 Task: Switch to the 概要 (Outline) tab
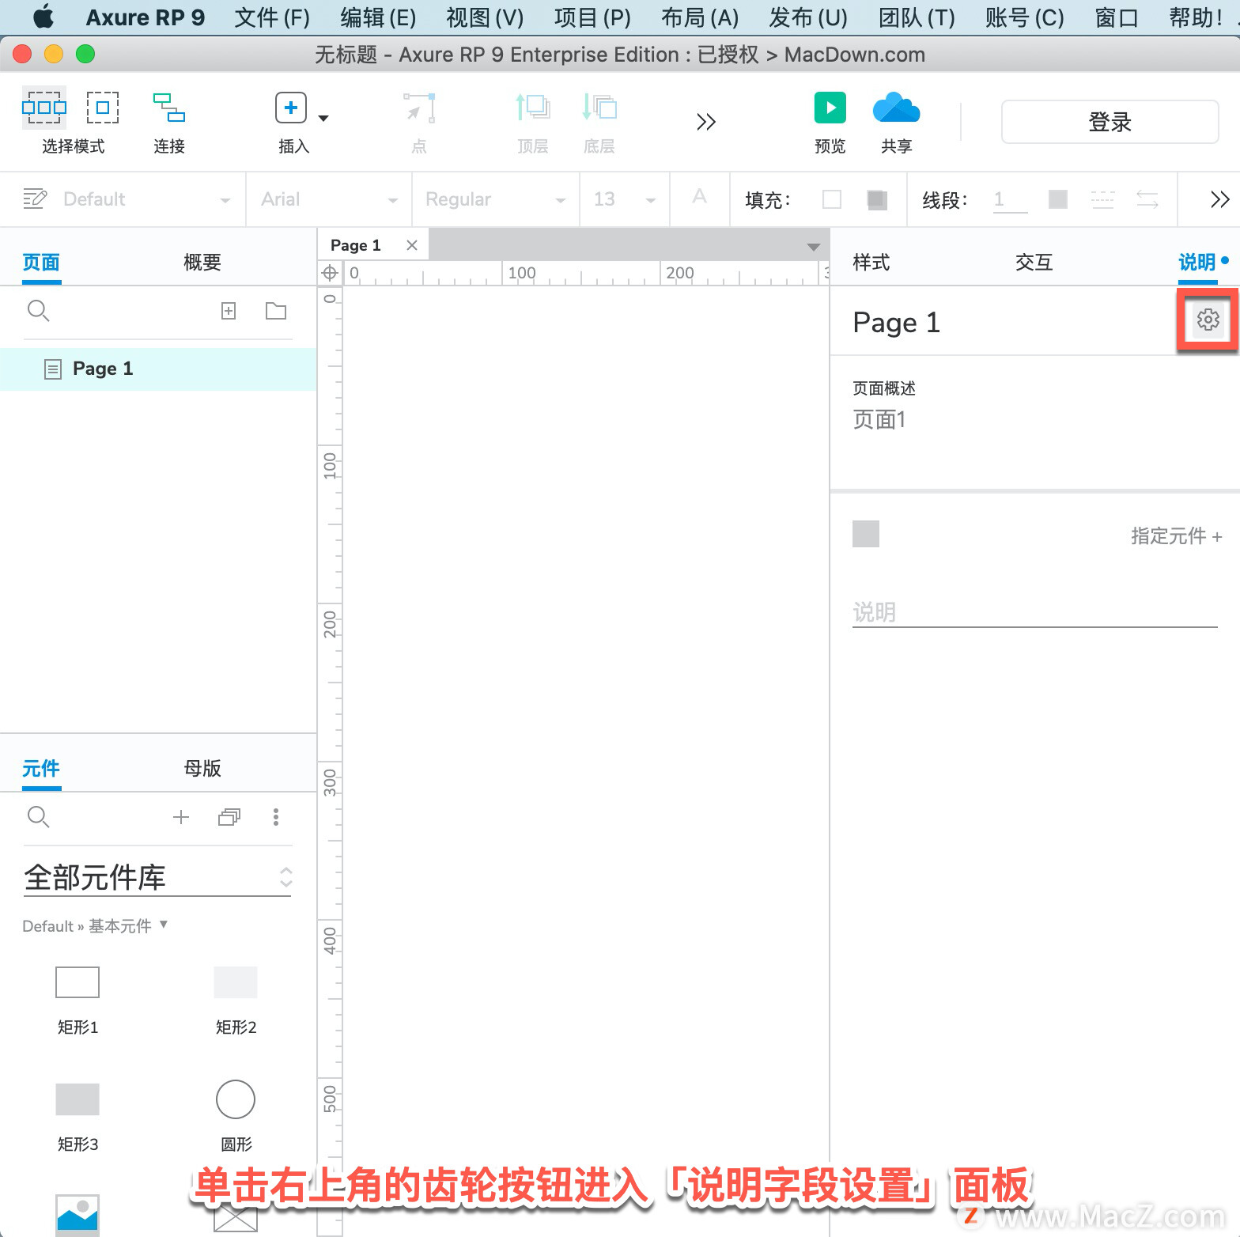202,262
